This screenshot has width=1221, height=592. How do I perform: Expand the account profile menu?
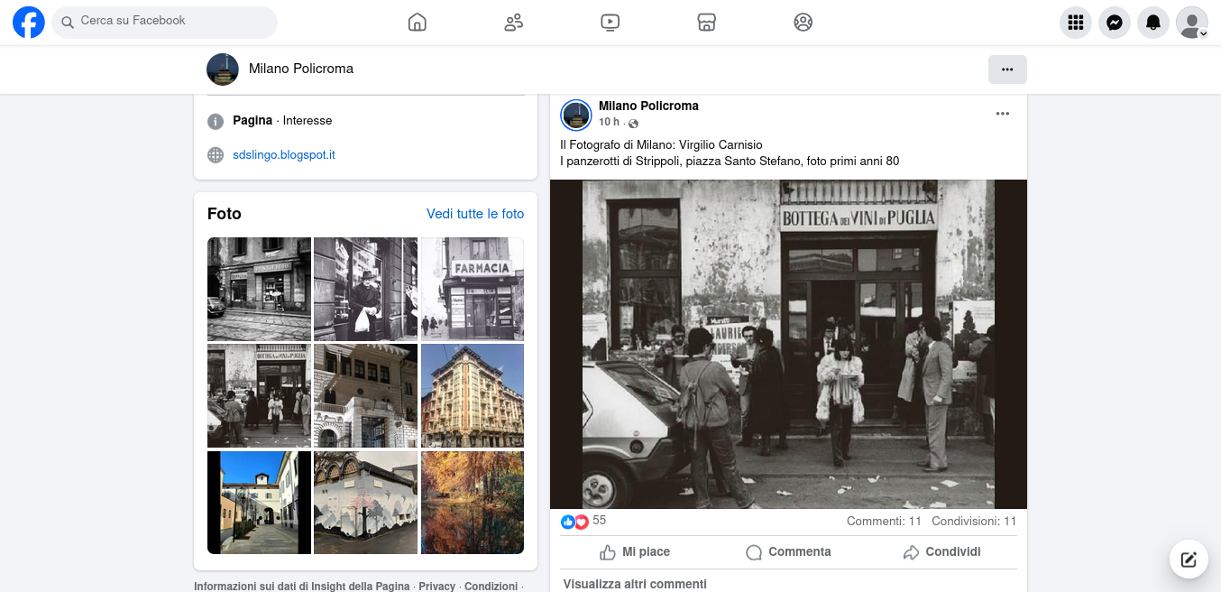pos(1192,23)
